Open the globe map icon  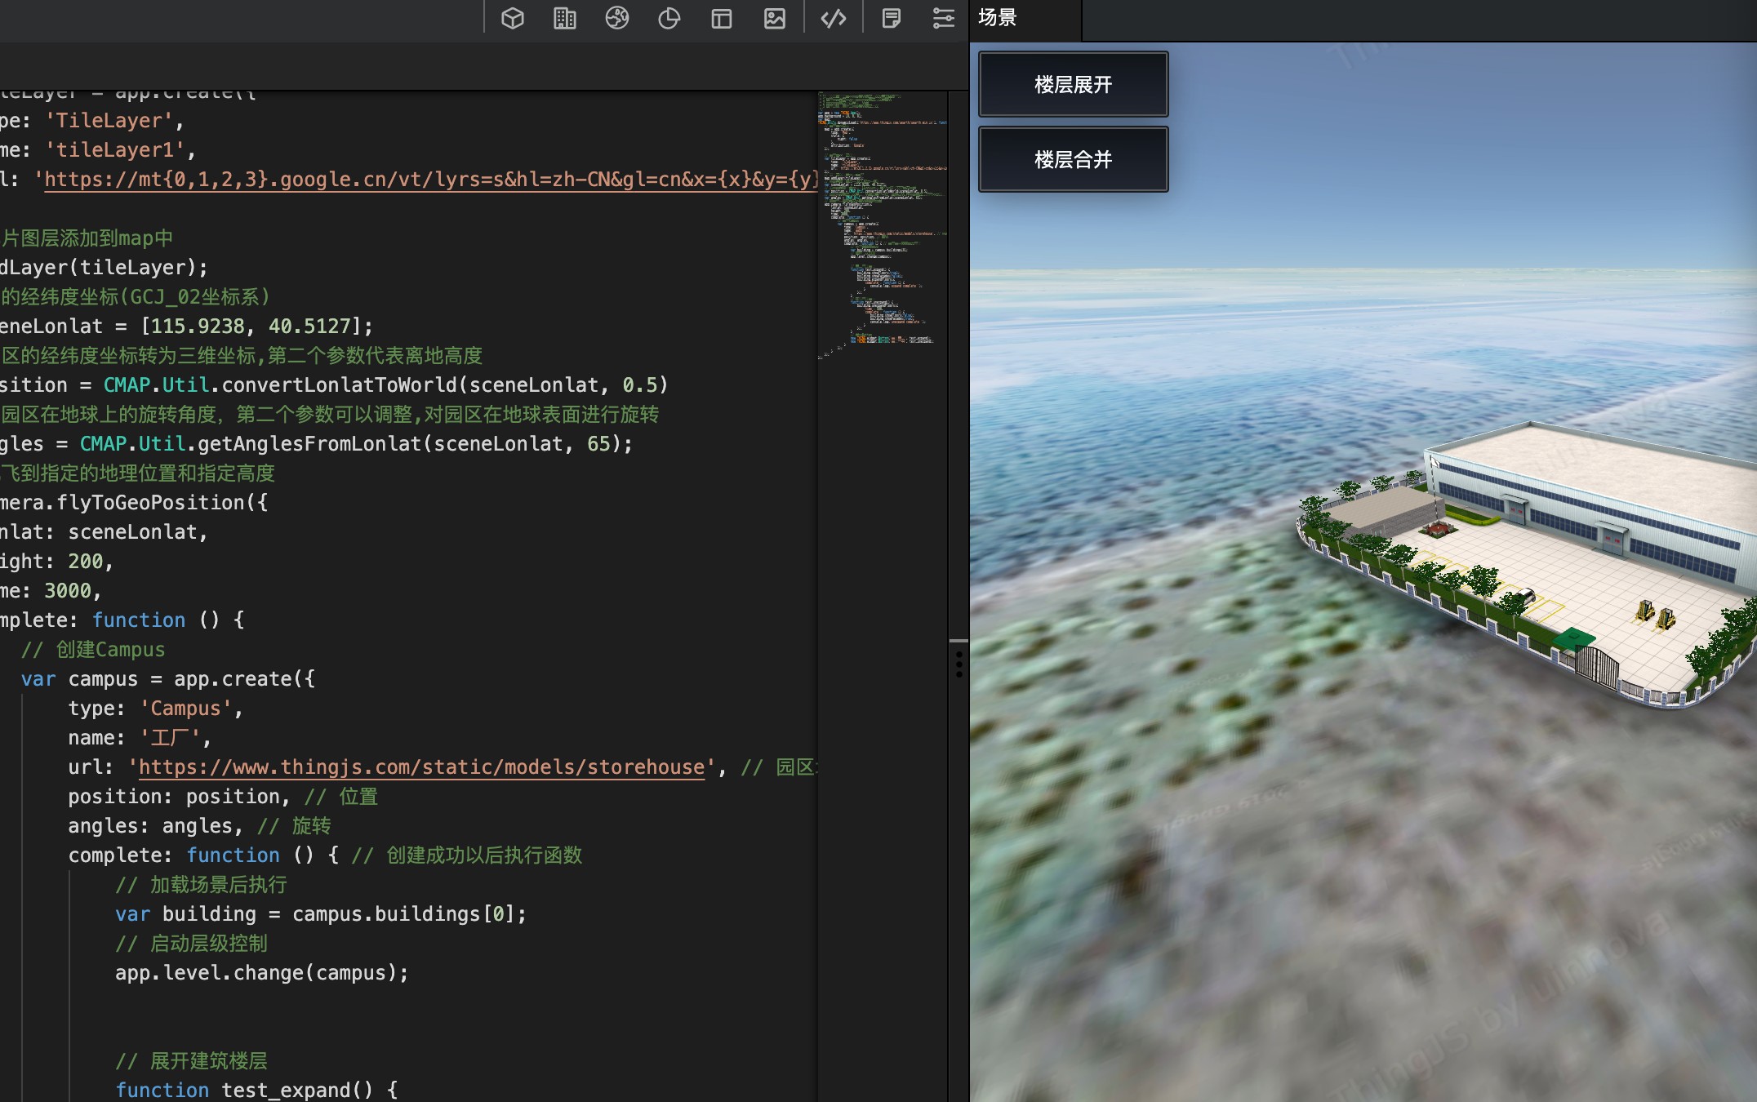coord(616,18)
